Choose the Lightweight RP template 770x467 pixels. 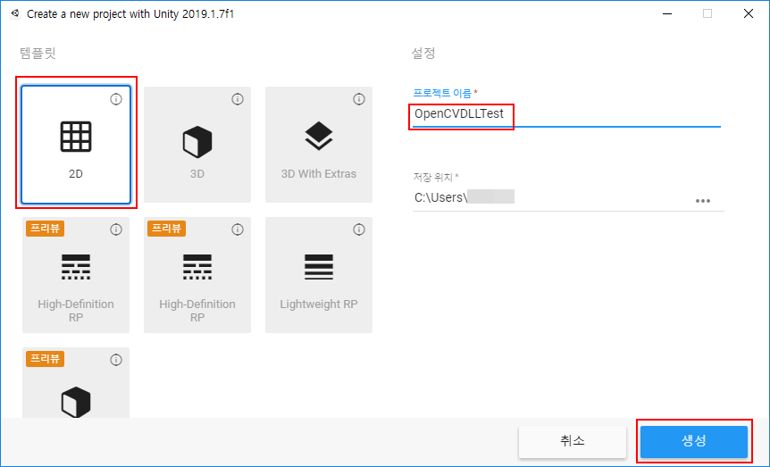[x=319, y=275]
